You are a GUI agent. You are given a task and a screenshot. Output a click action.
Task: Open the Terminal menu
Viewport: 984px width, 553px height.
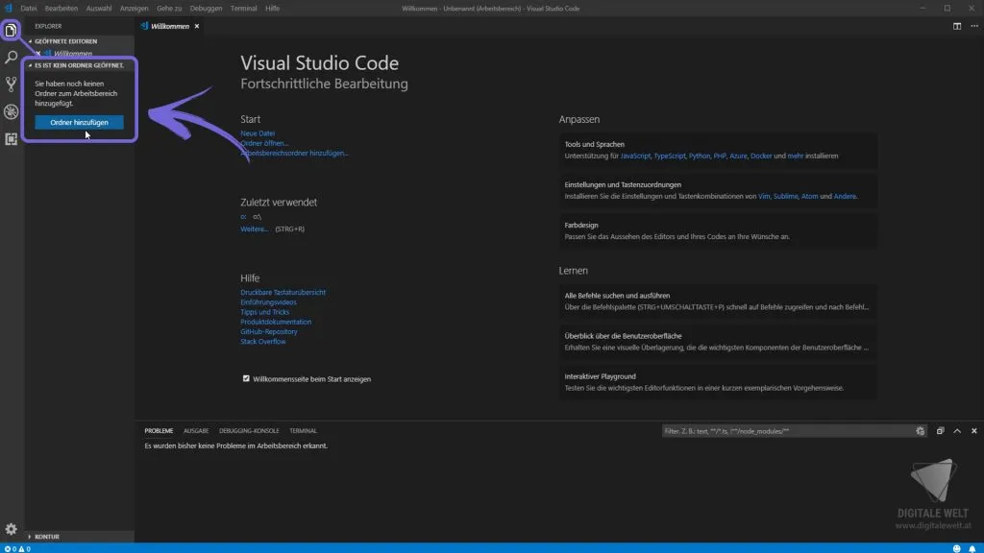point(243,8)
